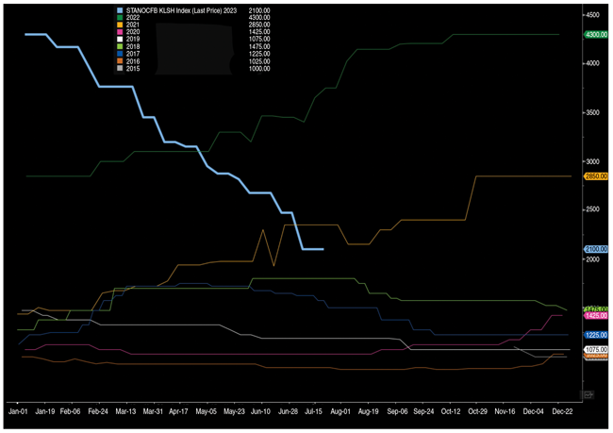Image resolution: width=613 pixels, height=433 pixels.
Task: Click the orange 2850.00 price tag
Action: tap(595, 176)
